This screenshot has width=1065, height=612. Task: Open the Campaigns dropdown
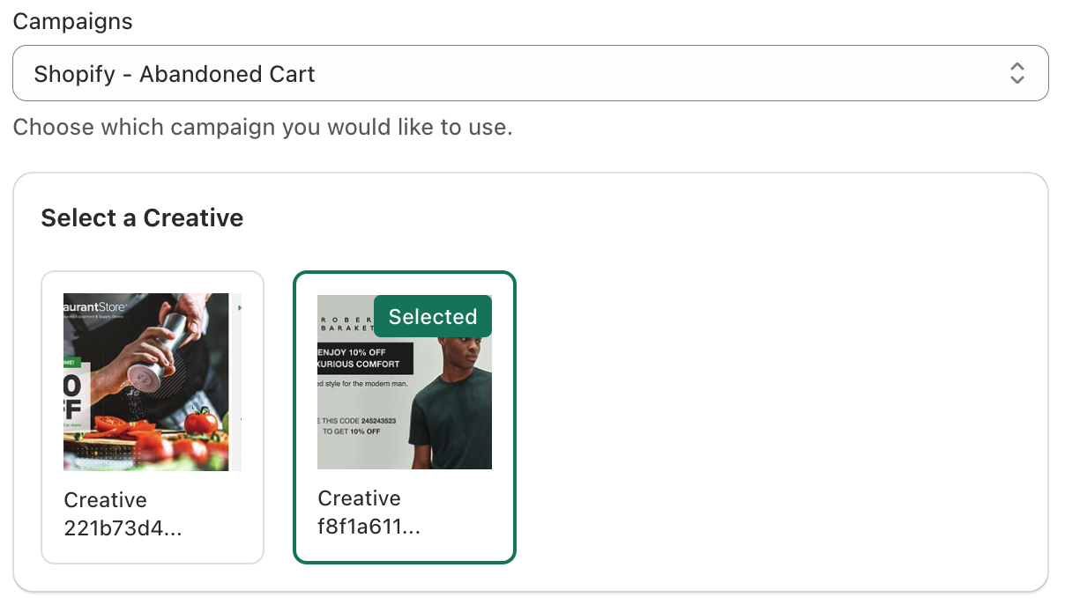pos(530,73)
